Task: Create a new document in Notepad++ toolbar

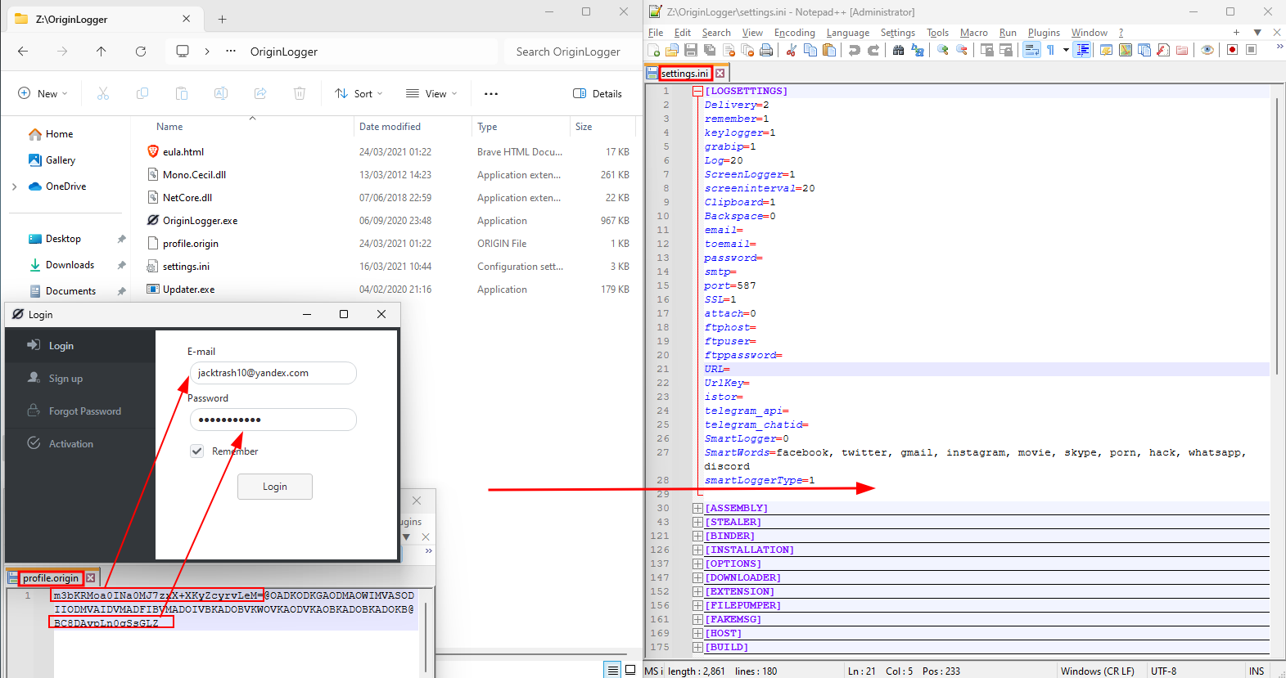Action: pyautogui.click(x=654, y=50)
